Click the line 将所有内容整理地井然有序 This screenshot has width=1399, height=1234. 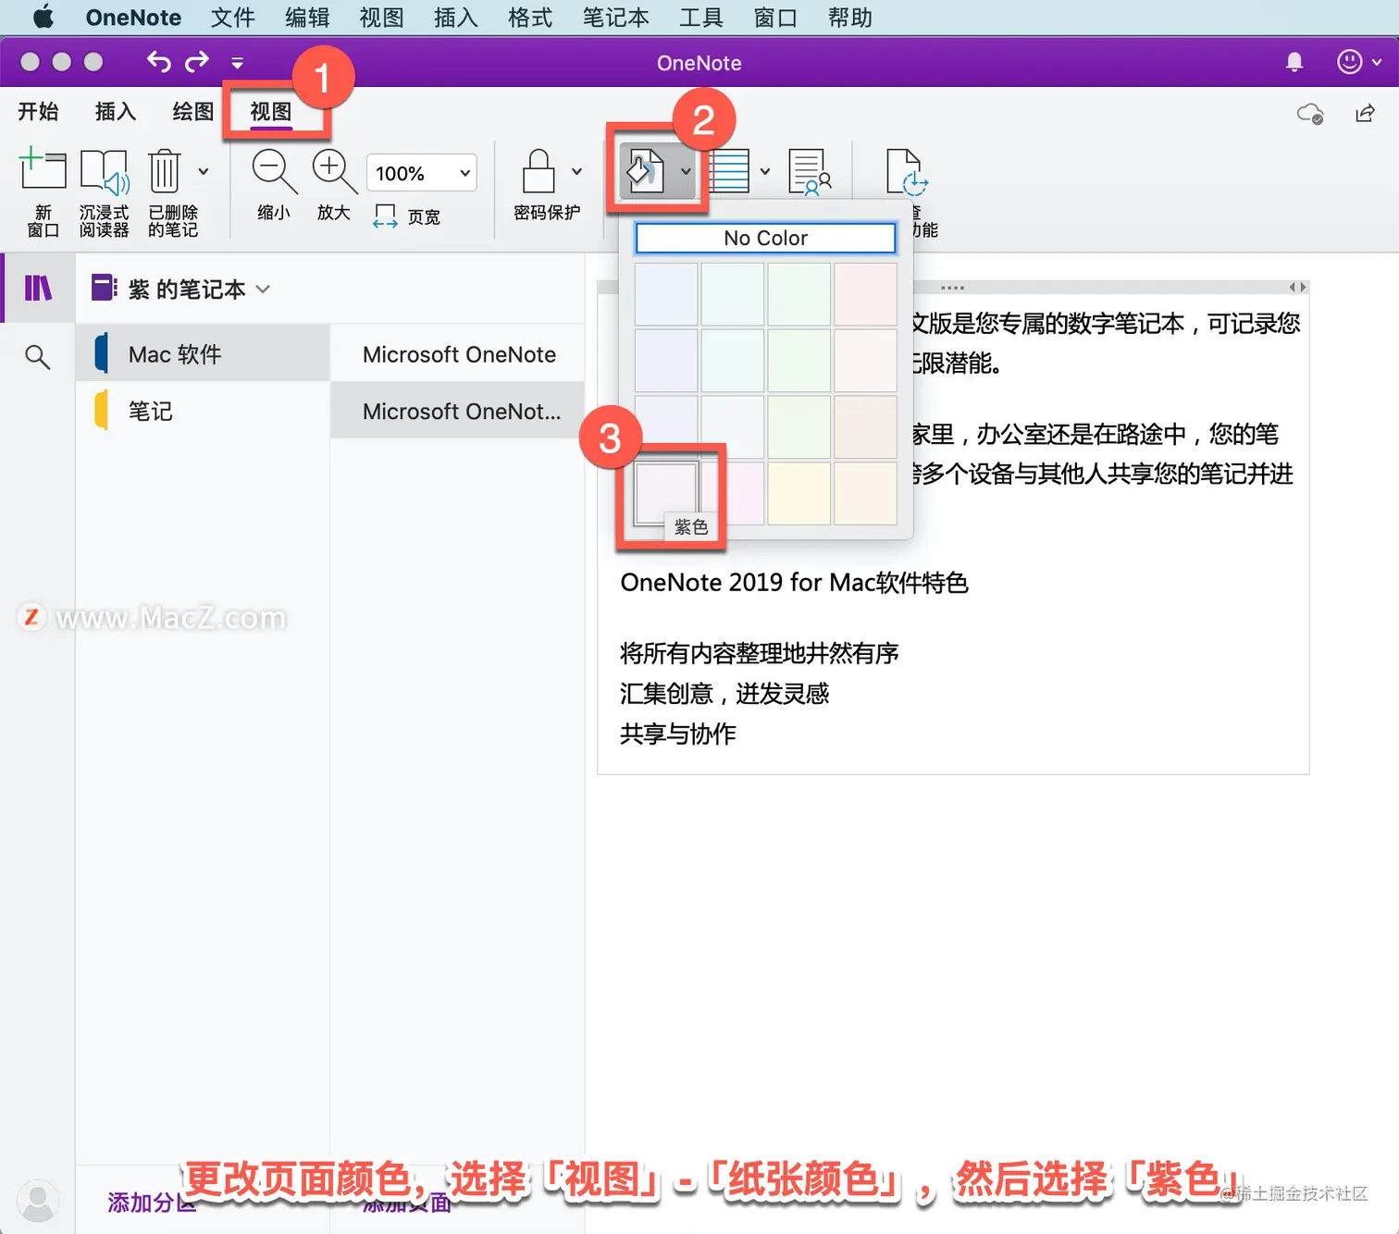759,653
